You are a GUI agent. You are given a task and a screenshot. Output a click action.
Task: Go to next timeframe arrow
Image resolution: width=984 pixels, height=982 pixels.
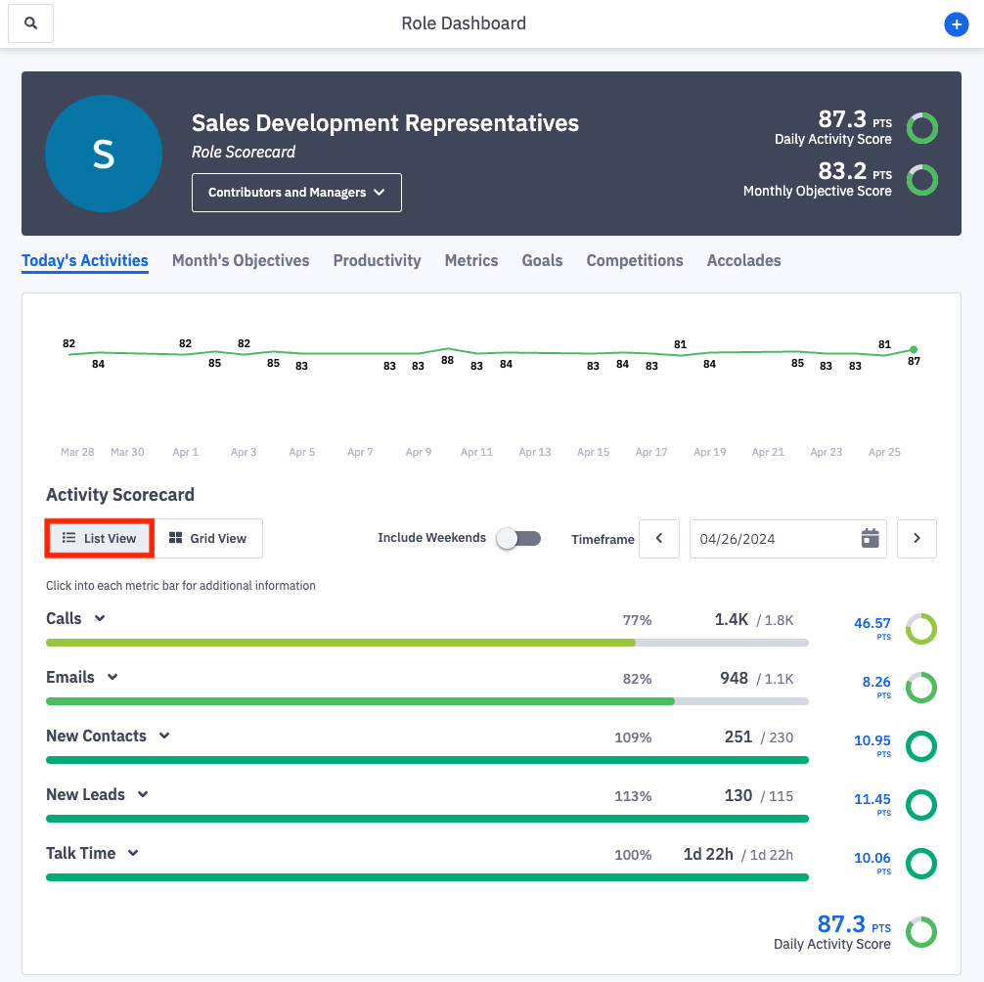pos(917,539)
